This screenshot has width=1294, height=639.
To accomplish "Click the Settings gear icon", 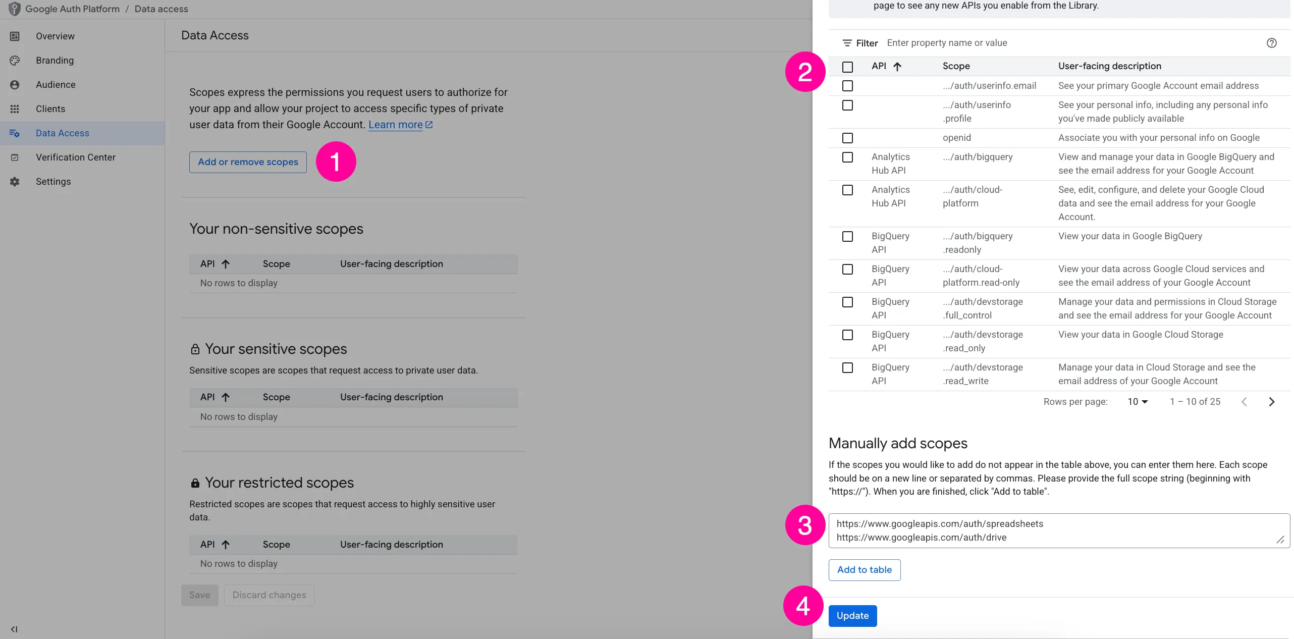I will click(x=15, y=182).
